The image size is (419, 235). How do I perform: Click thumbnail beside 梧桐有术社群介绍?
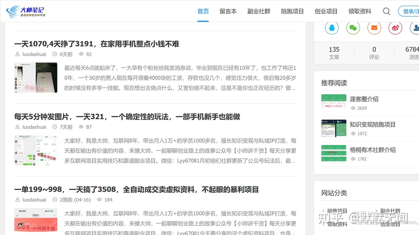[x=334, y=154]
